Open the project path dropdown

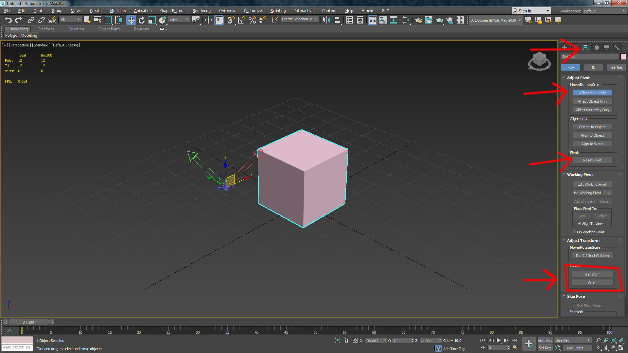(495, 20)
